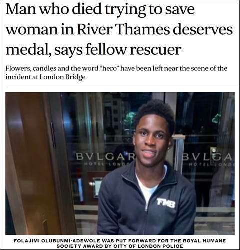Click the wooden door handle at left

(x=53, y=135)
